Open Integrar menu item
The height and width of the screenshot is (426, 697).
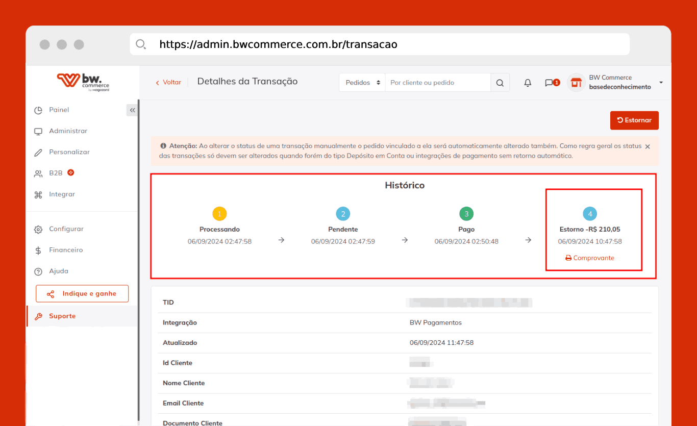[x=62, y=194]
